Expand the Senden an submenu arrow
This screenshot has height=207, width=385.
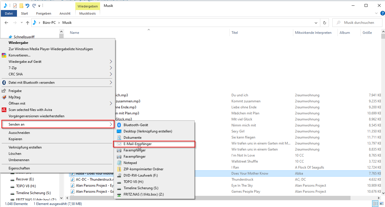(x=111, y=124)
